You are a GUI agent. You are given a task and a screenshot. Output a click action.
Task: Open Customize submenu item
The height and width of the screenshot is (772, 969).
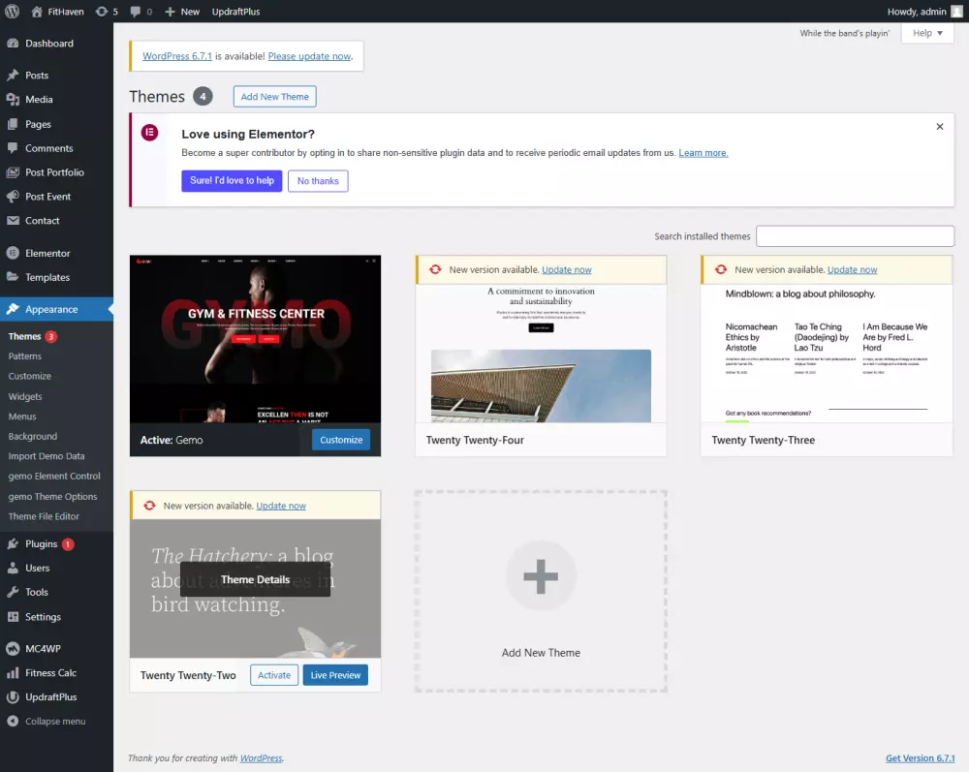(30, 376)
